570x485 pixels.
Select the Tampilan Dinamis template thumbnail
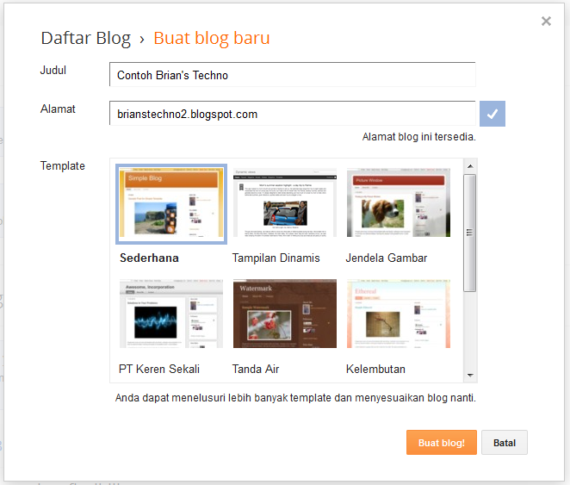click(285, 202)
